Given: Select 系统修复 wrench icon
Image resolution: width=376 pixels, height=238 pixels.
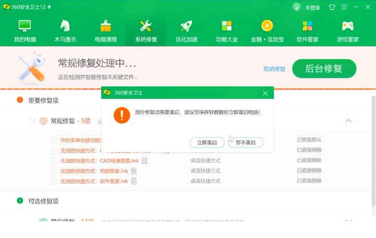Looking at the screenshot, I should pos(146,26).
